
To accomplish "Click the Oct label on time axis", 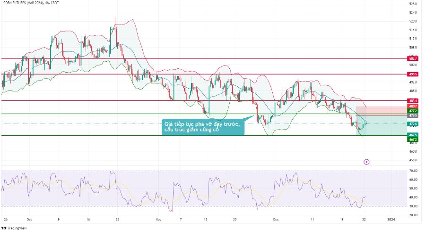I will tap(29, 220).
